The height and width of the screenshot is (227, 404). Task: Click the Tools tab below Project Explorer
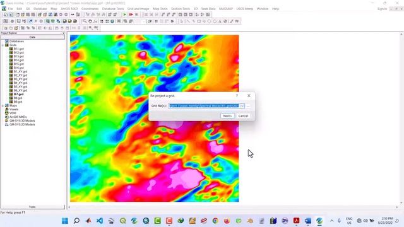pyautogui.click(x=32, y=207)
